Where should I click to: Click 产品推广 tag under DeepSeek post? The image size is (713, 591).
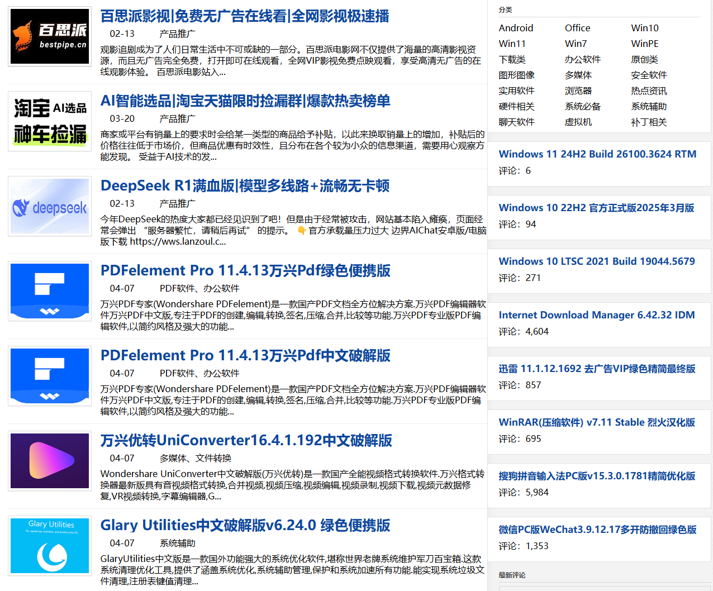point(178,203)
